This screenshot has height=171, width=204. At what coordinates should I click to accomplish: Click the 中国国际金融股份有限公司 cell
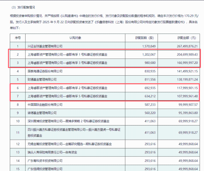(45, 105)
